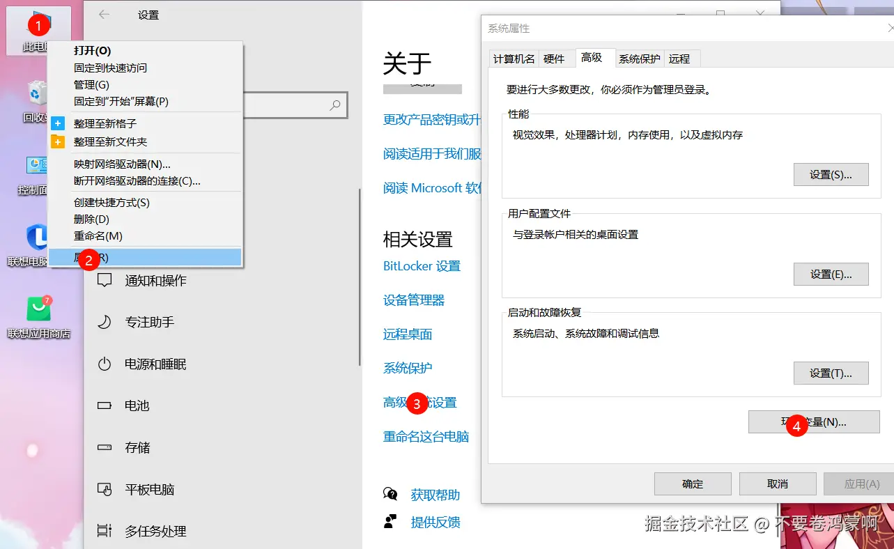This screenshot has height=549, width=894.
Task: Open the 阅读适用于我们服 link
Action: pos(432,154)
